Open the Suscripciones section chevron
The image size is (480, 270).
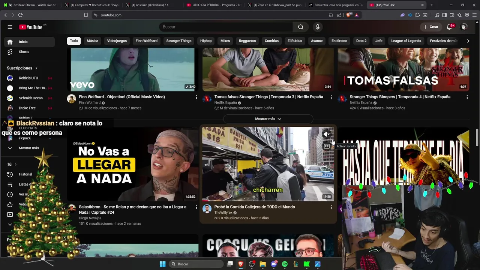coord(36,68)
